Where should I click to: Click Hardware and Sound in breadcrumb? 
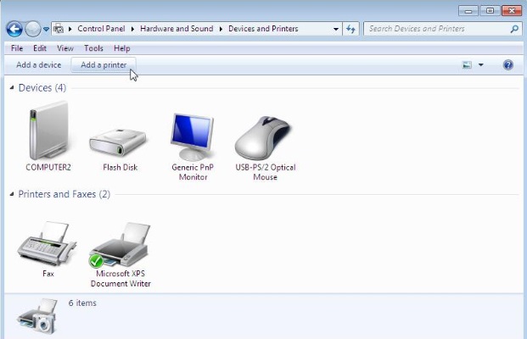(177, 29)
